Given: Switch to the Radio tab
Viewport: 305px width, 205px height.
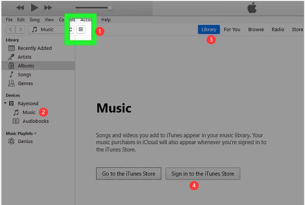Looking at the screenshot, I should (x=278, y=30).
